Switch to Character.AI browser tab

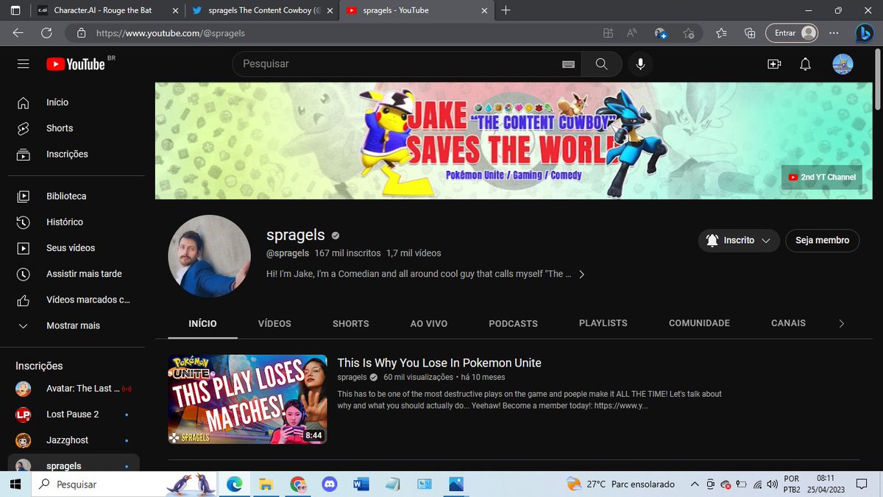click(x=107, y=10)
